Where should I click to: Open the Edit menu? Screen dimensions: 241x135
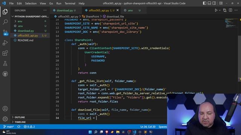pyautogui.click(x=19, y=3)
